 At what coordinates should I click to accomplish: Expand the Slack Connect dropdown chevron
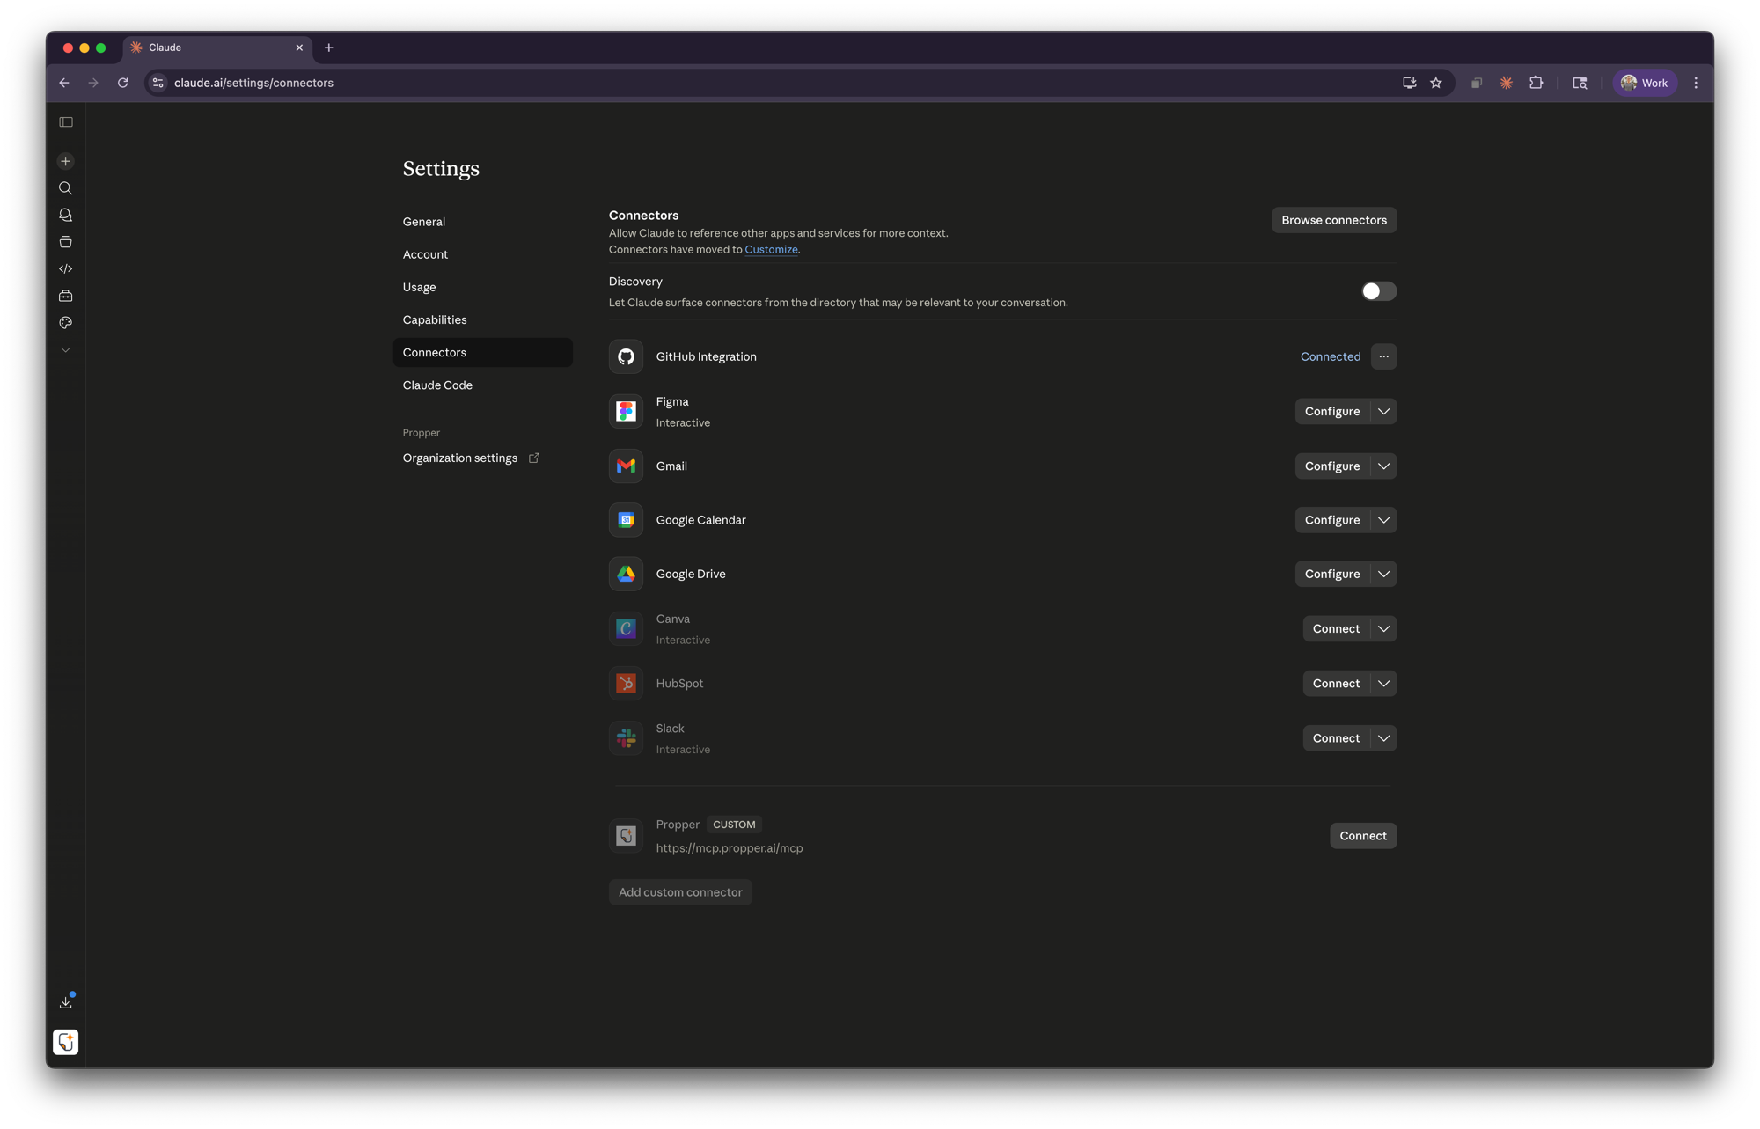(1382, 738)
